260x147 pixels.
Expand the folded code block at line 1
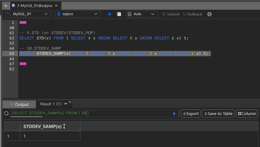[x=23, y=22]
